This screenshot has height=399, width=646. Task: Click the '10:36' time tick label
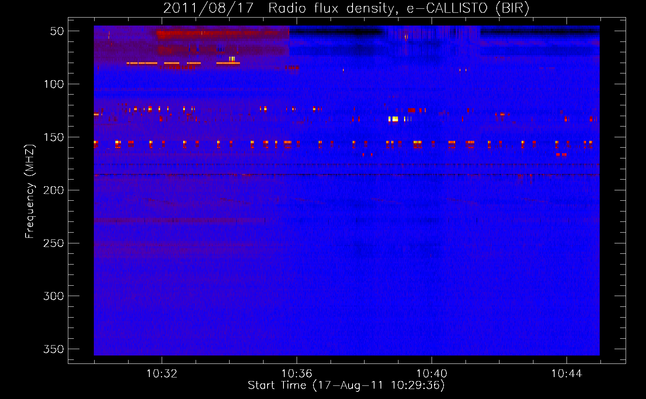[297, 374]
